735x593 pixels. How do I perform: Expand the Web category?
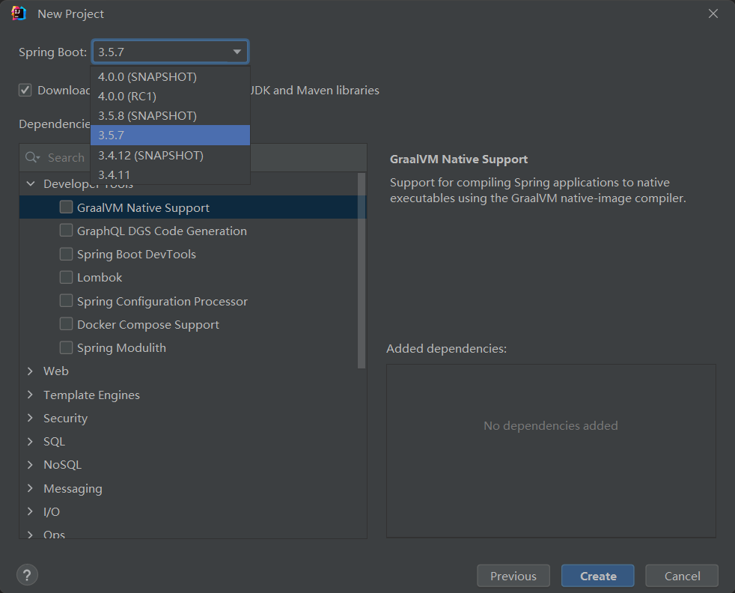[31, 371]
